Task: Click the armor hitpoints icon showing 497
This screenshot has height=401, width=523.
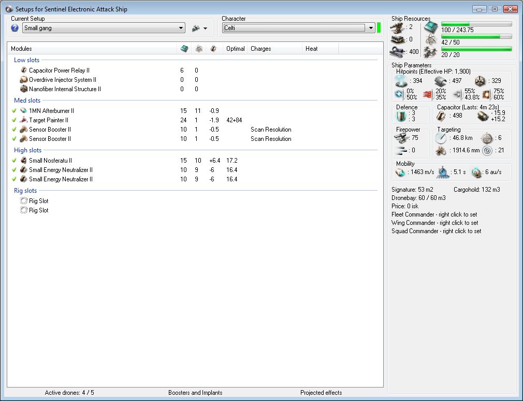Action: [441, 81]
